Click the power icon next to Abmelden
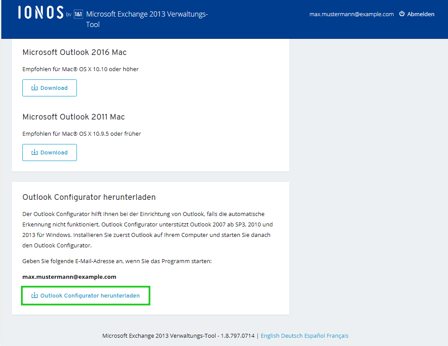Viewport: 448px width, 346px height. pyautogui.click(x=402, y=14)
